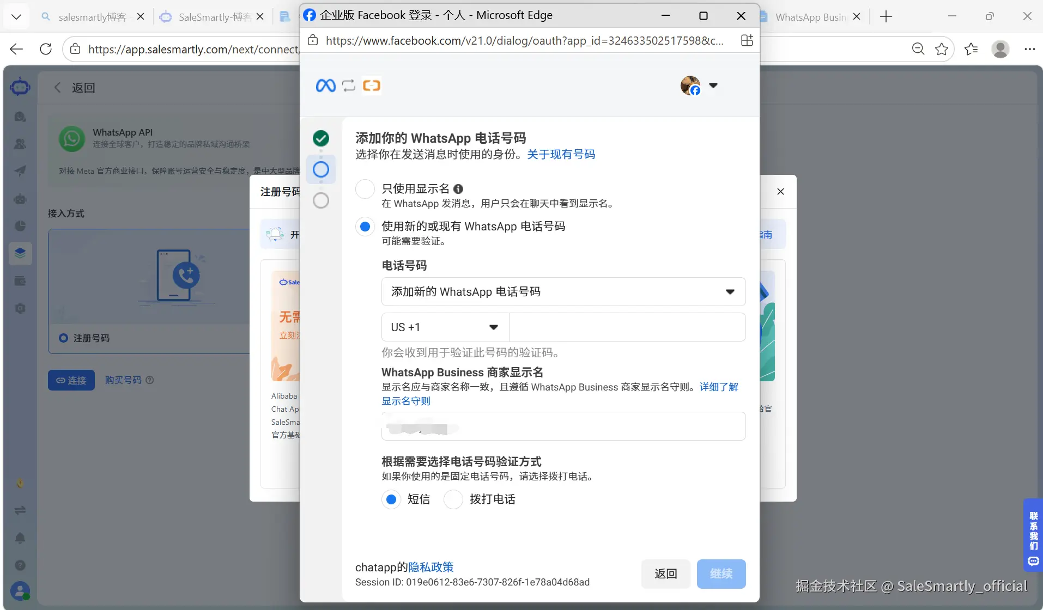
Task: Choose 短信 as verification method
Action: coord(391,499)
